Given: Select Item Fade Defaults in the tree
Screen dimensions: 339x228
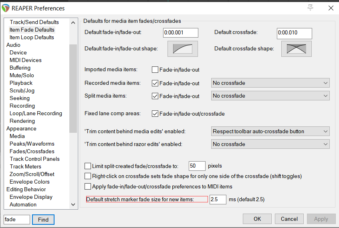Looking at the screenshot, I should coord(32,30).
